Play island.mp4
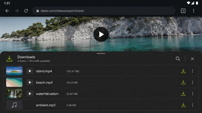 pyautogui.click(x=30, y=71)
